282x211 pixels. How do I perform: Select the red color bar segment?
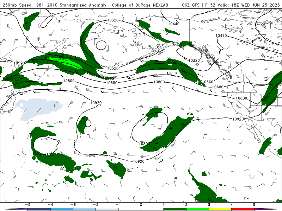click(243, 209)
